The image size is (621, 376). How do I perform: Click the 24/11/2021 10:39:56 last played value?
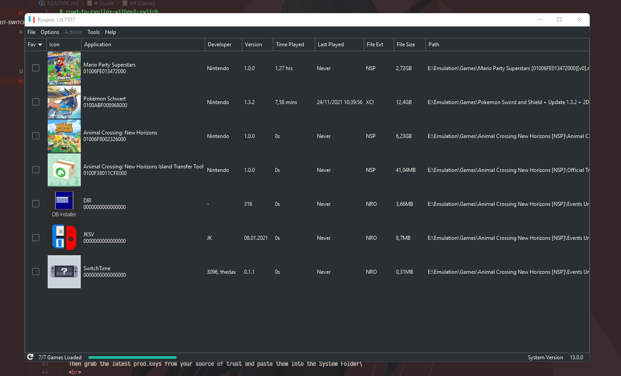click(339, 102)
